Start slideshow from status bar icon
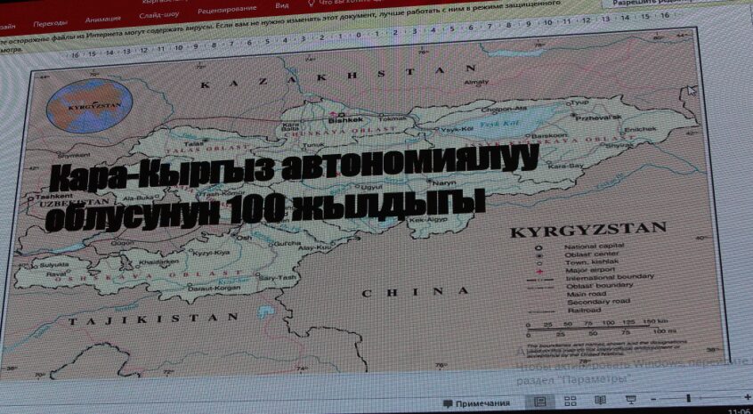 coord(630,402)
